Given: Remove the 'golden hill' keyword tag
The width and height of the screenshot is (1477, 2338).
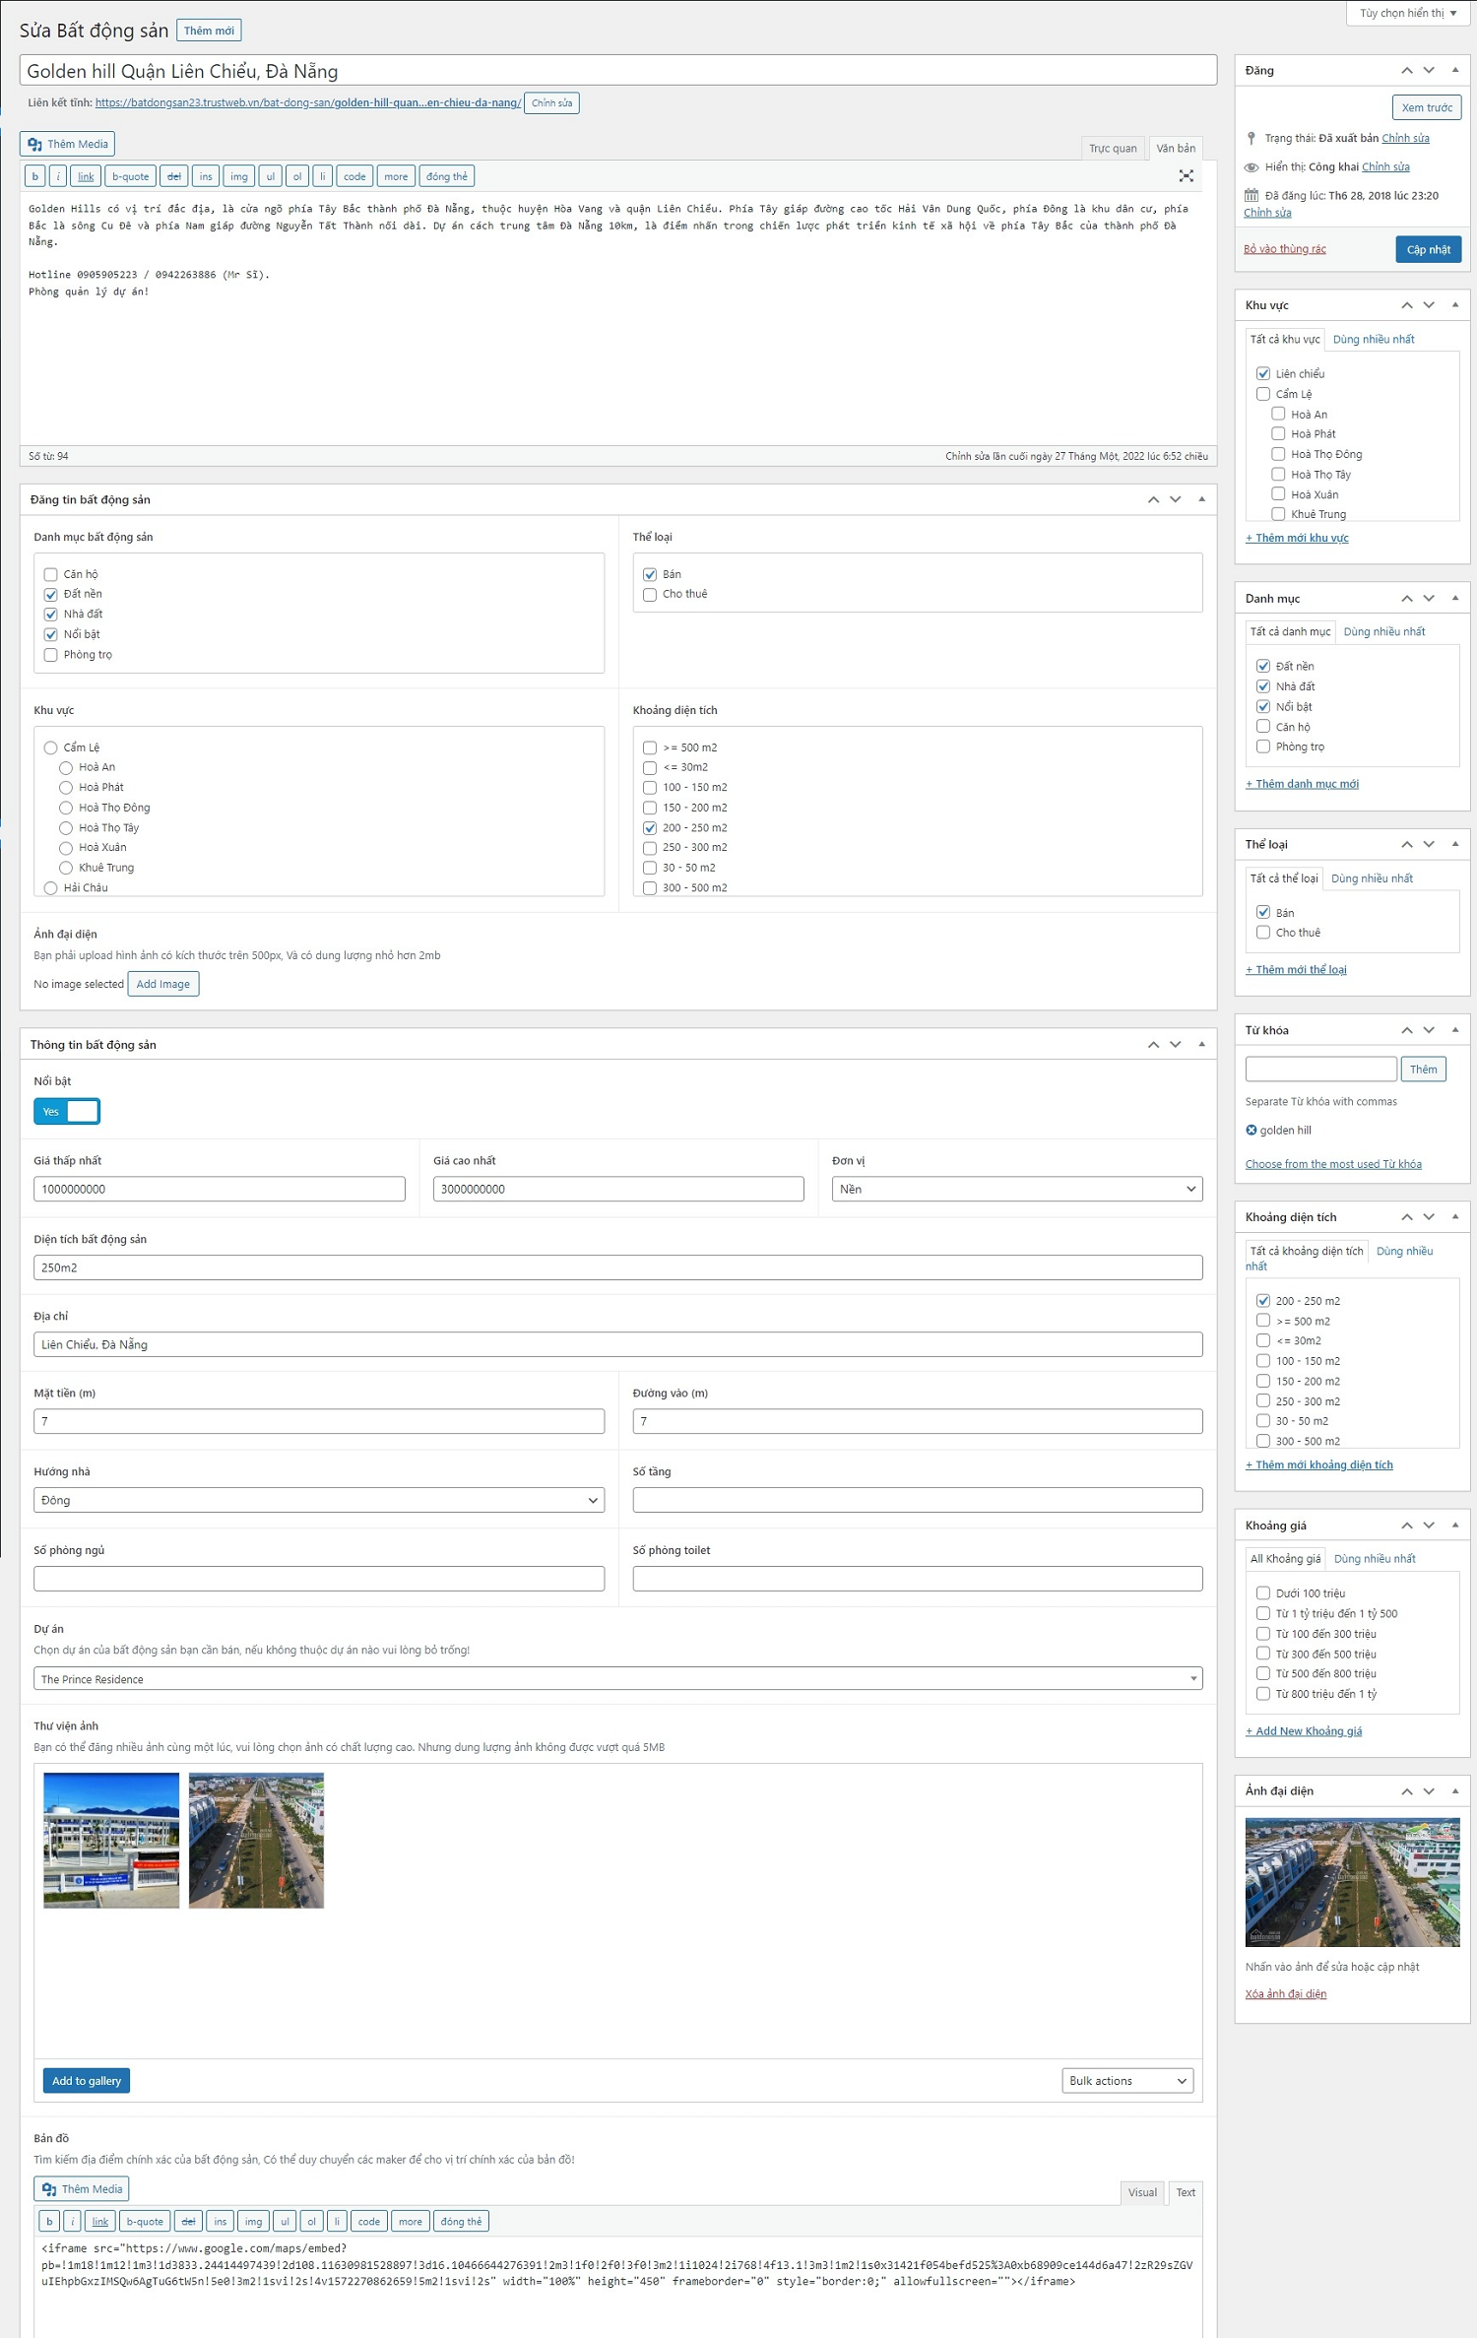Looking at the screenshot, I should point(1251,1131).
